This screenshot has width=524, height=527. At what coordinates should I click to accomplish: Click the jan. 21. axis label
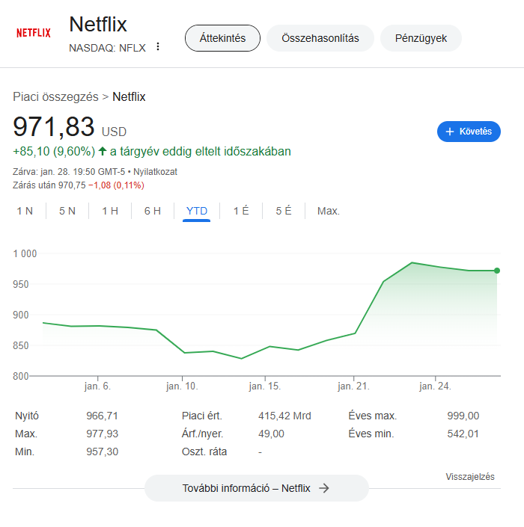(x=354, y=386)
